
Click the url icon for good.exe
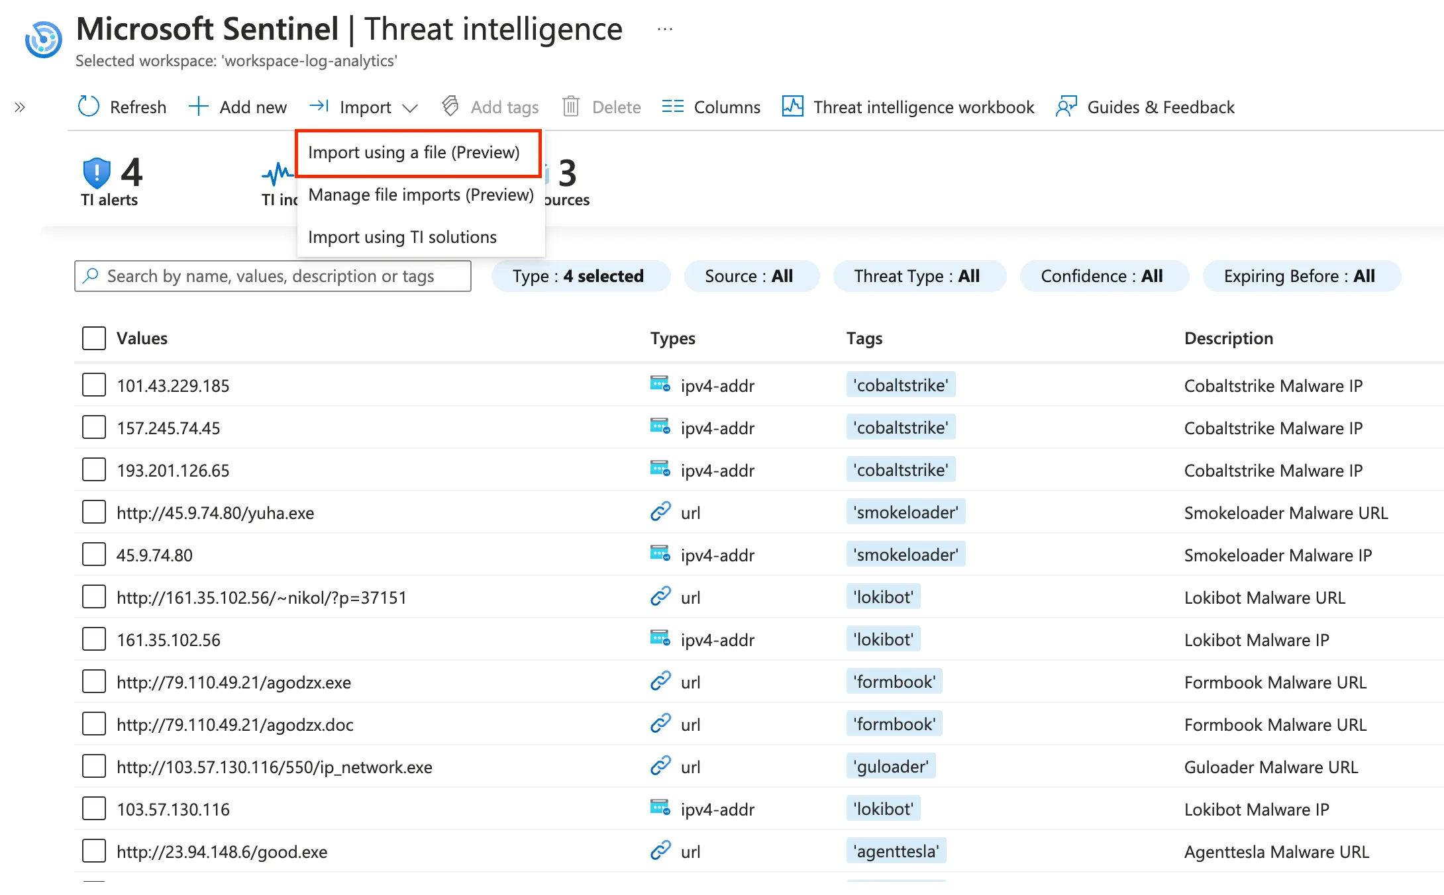click(x=660, y=851)
